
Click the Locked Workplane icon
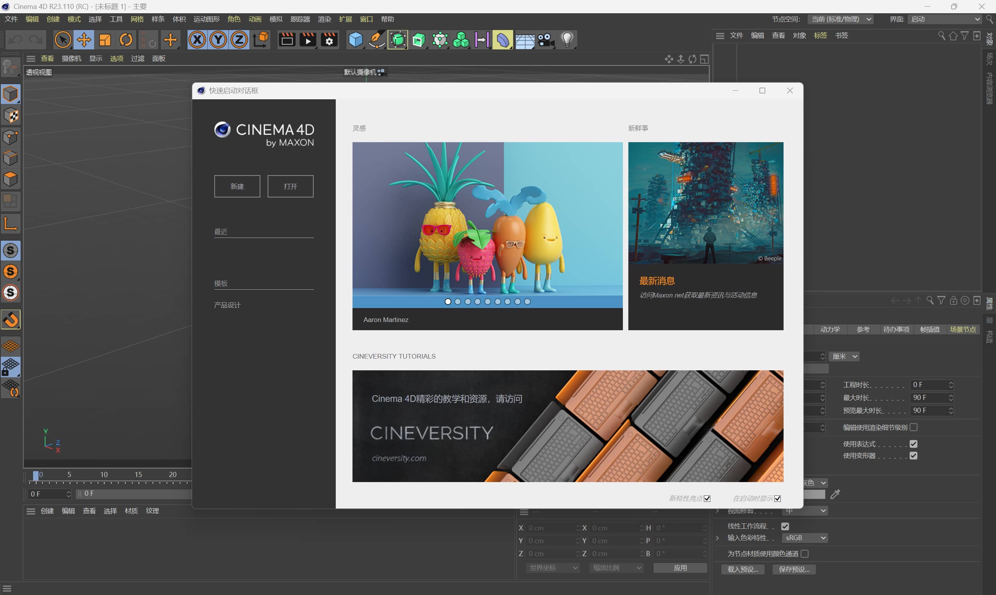(11, 367)
